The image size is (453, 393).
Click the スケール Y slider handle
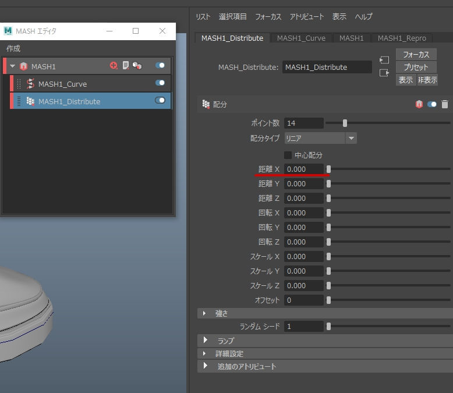[328, 271]
